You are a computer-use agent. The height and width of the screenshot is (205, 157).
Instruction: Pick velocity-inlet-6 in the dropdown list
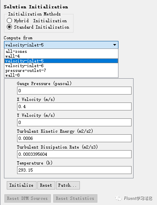click(x=61, y=66)
